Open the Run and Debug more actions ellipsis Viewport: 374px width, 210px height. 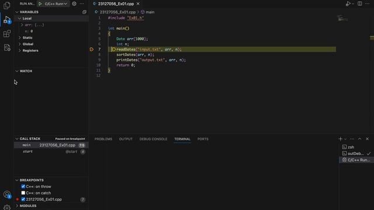pyautogui.click(x=82, y=4)
